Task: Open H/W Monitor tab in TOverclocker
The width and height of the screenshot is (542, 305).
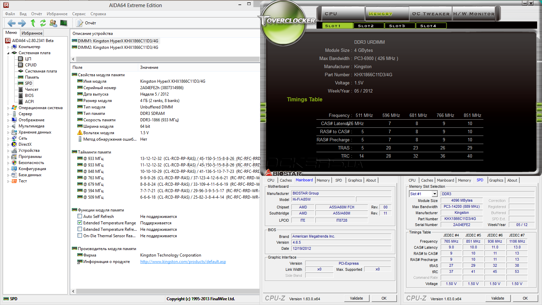Action: click(474, 14)
